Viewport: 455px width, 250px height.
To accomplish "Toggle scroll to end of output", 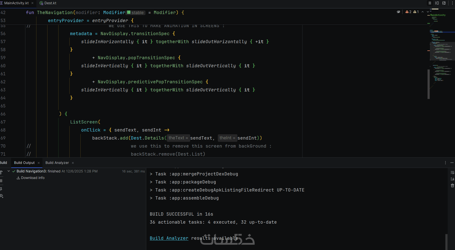I will pyautogui.click(x=452, y=179).
